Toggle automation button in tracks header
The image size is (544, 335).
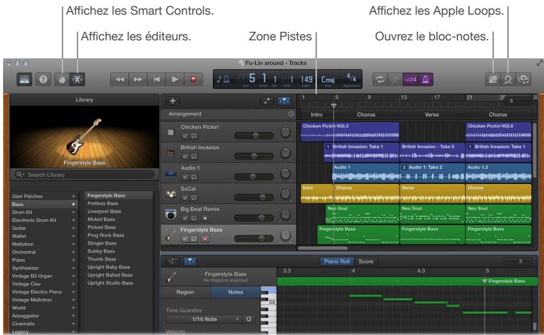tap(267, 101)
